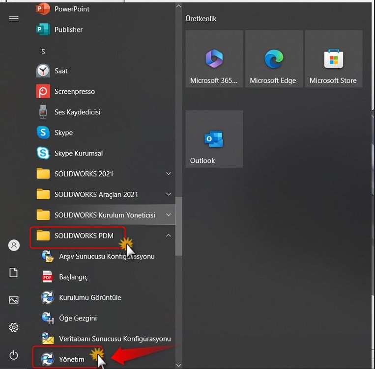Viewport: 375px width, 369px height.
Task: Open the Başlangıç PDF icon
Action: 47,277
